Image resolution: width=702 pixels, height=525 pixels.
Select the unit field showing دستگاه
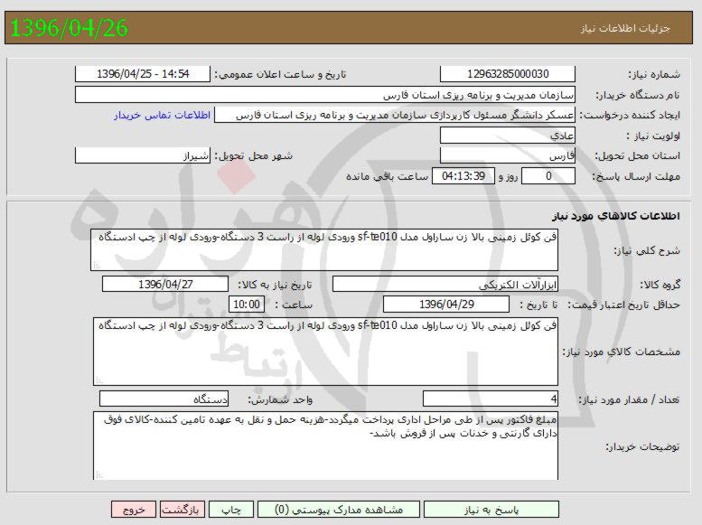[164, 398]
